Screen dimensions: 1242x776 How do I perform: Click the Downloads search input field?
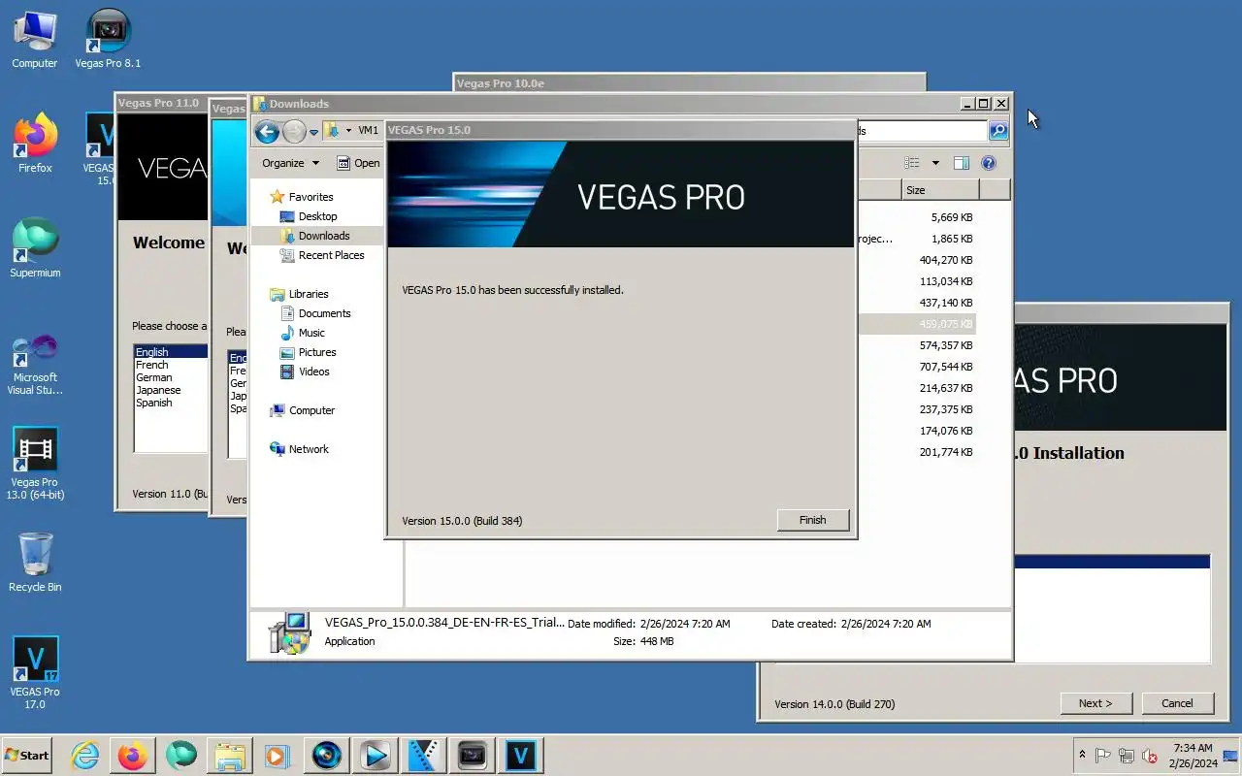921,131
